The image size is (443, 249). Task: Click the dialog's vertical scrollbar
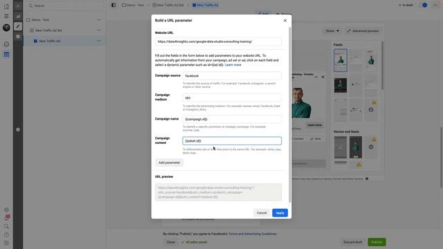(290, 115)
